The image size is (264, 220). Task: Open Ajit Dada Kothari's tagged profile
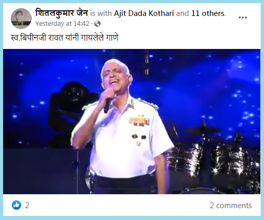point(144,13)
